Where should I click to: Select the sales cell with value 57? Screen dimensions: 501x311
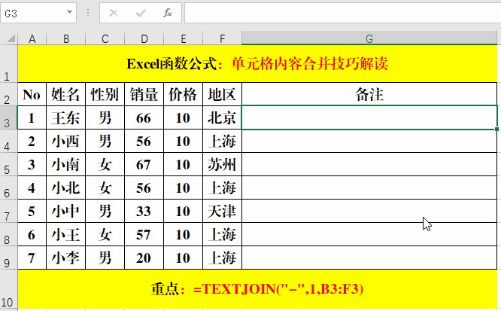(x=144, y=234)
